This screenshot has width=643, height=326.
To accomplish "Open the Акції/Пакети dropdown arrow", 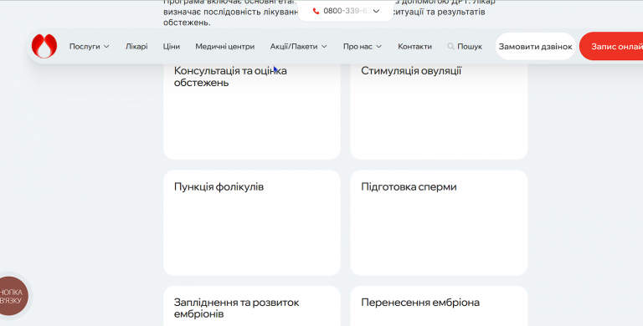I will point(324,47).
